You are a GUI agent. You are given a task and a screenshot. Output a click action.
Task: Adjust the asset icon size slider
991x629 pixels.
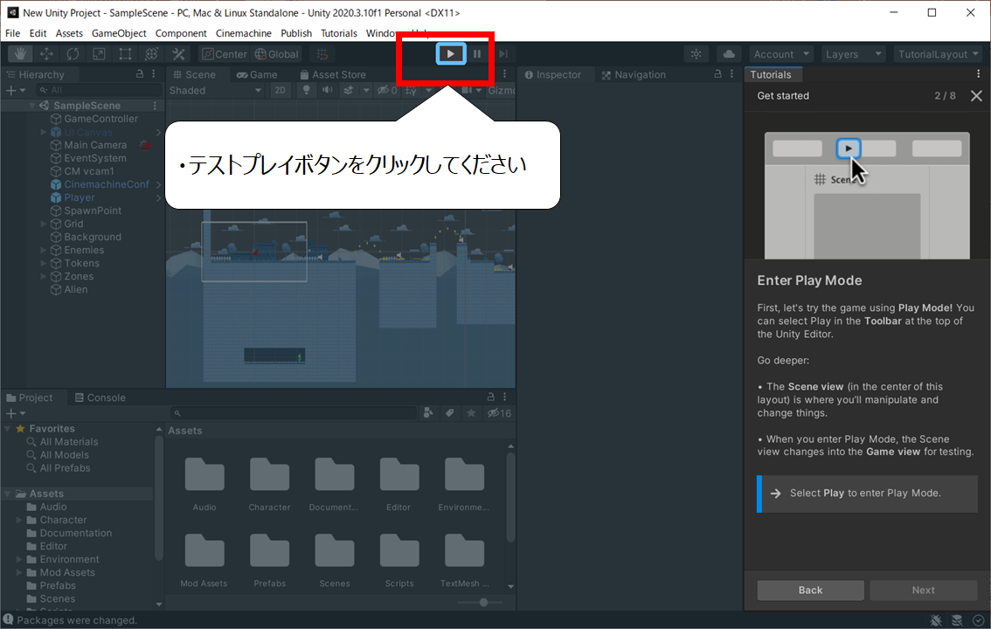click(x=483, y=603)
